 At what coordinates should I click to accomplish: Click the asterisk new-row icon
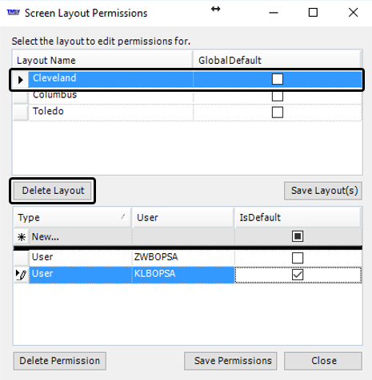(x=22, y=236)
